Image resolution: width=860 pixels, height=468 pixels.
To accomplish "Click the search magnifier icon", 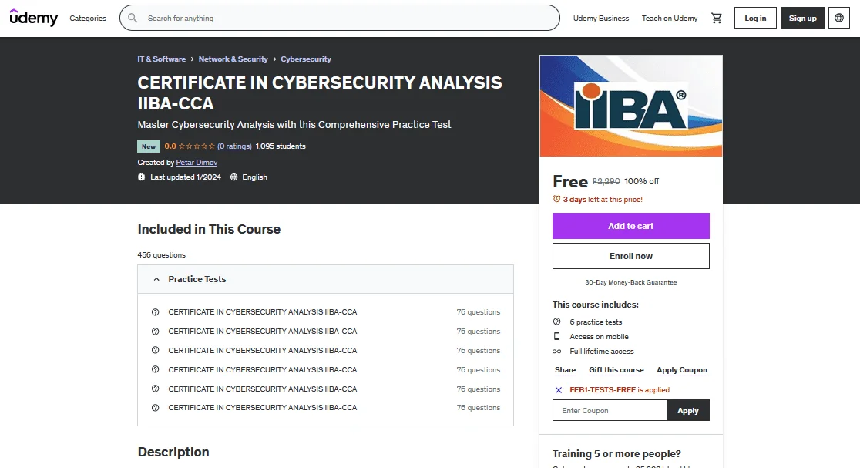I will click(x=133, y=18).
